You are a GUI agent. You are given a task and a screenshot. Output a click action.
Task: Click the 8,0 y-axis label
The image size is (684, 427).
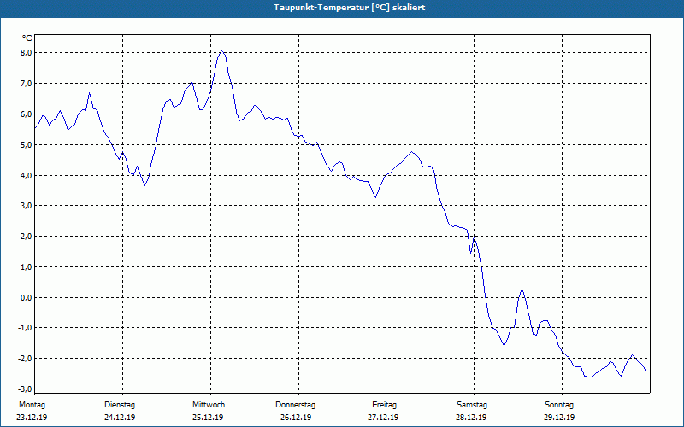27,53
